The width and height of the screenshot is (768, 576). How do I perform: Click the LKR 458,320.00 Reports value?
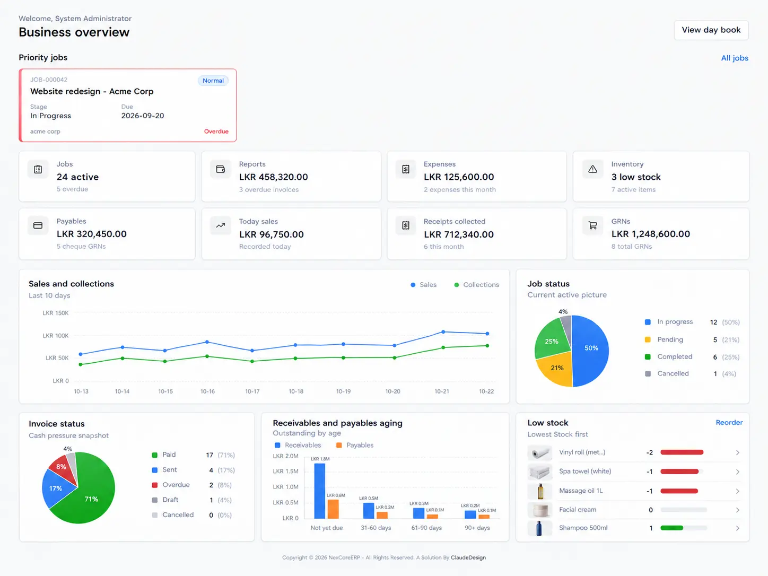[273, 177]
